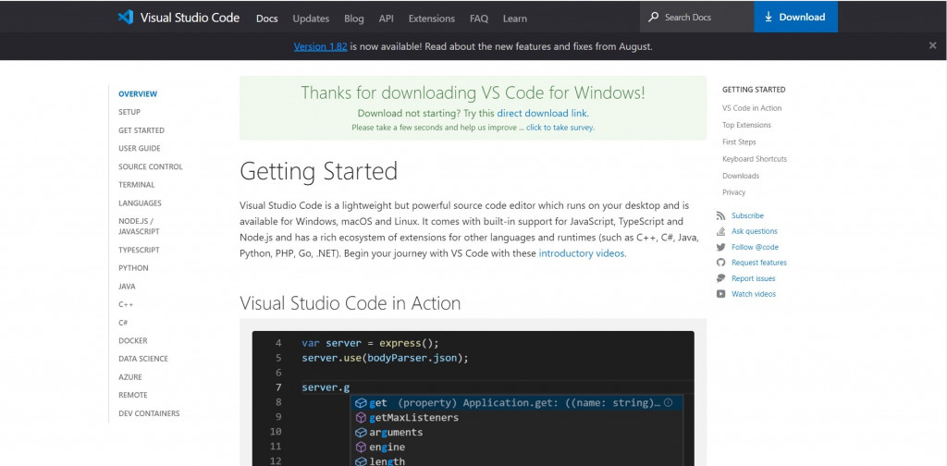Click the Subscribe link
The width and height of the screenshot is (947, 466).
(x=747, y=215)
